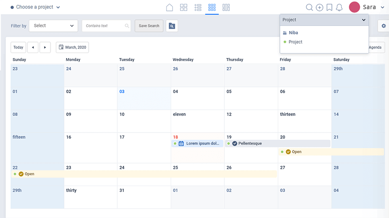The image size is (389, 218).
Task: Click the saved search folder icon
Action: [x=172, y=26]
